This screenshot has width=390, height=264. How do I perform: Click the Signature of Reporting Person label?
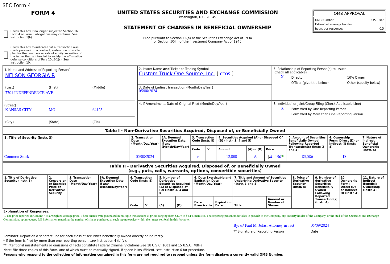(x=259, y=231)
